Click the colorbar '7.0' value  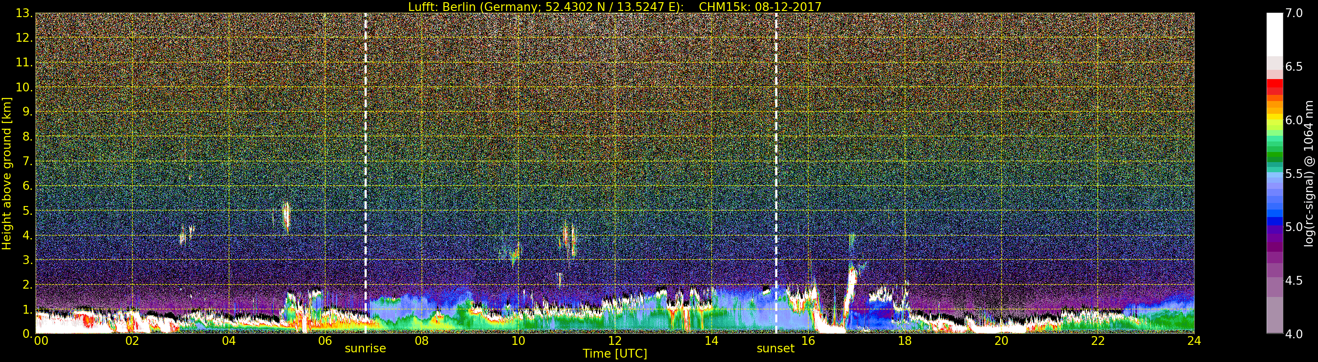point(1294,13)
